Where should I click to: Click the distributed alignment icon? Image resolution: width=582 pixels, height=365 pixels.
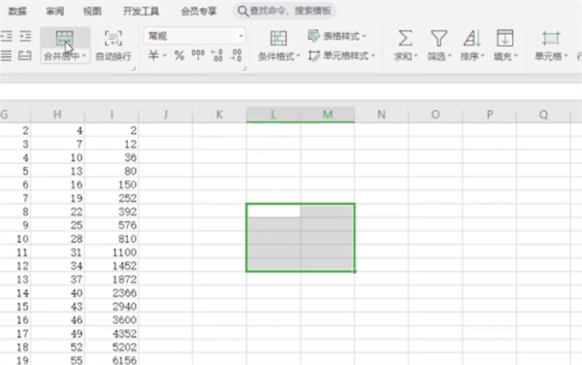coord(25,55)
